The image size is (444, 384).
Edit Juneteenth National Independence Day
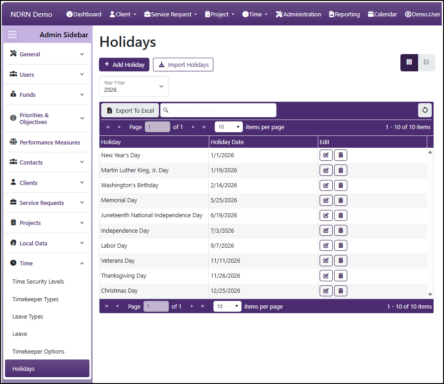(x=326, y=215)
